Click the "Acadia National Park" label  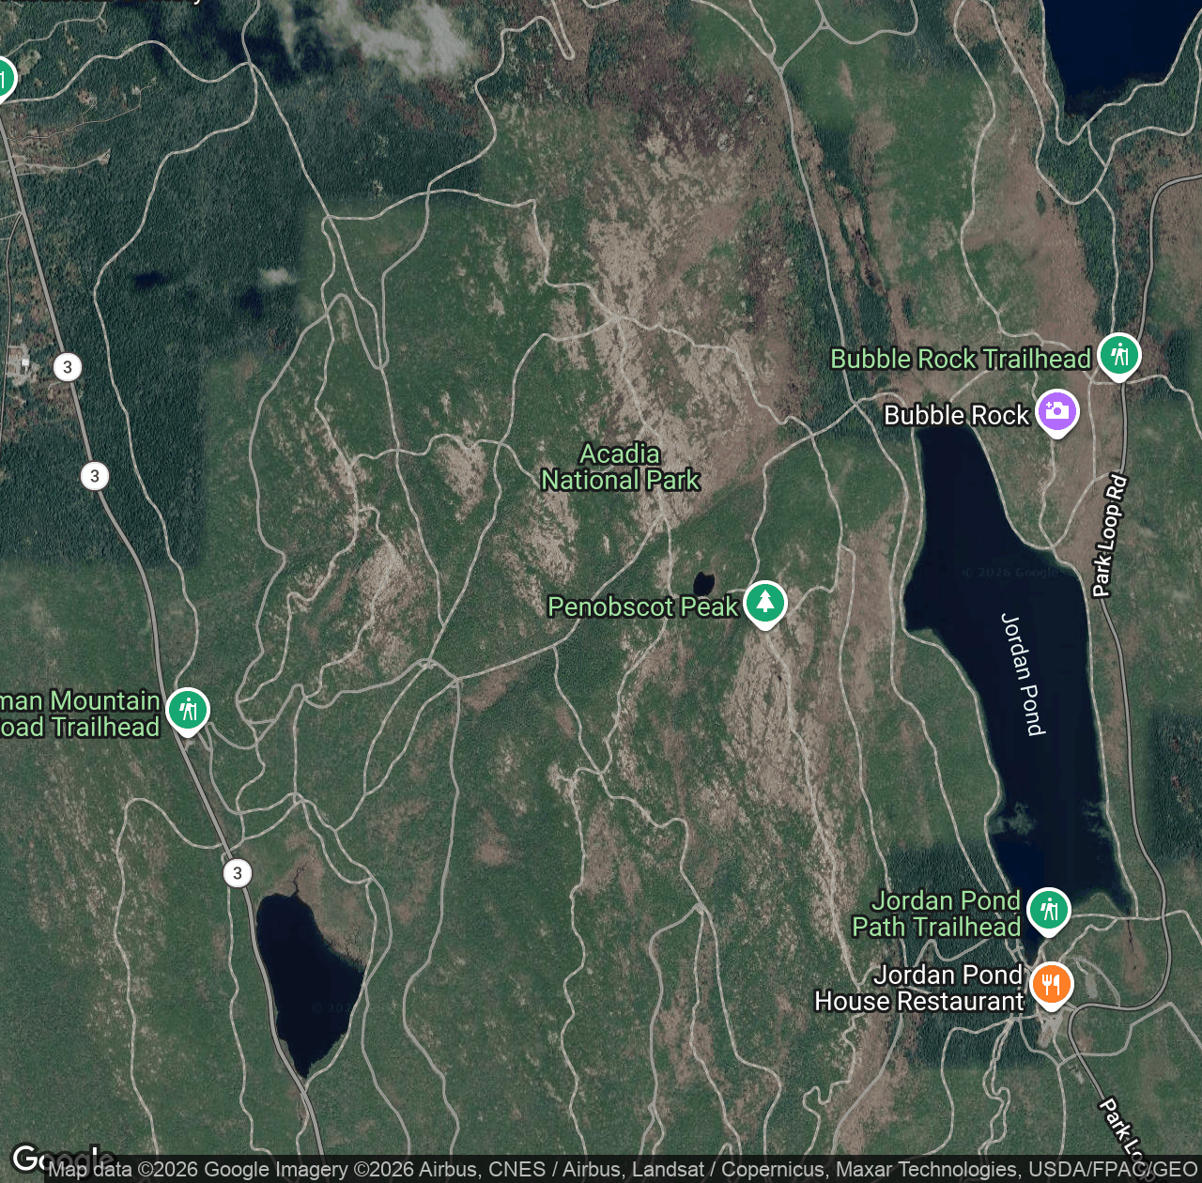620,467
